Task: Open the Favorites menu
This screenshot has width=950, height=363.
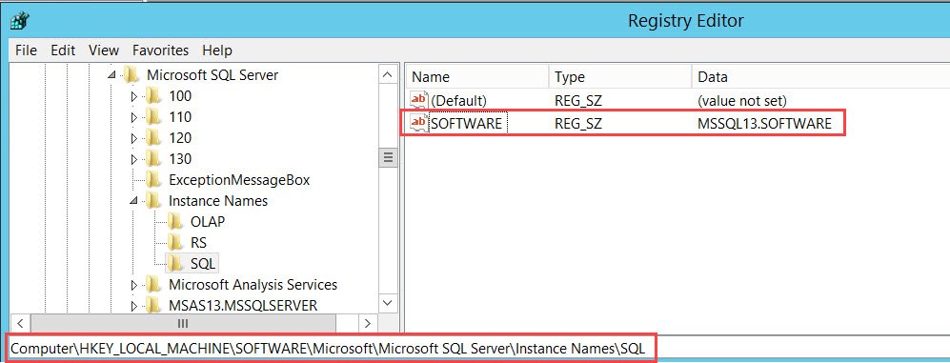Action: coord(160,50)
